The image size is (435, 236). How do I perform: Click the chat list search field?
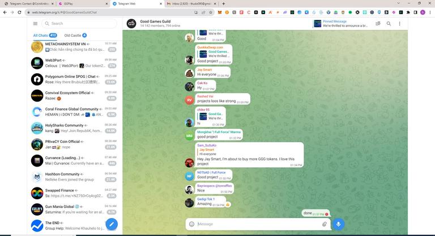click(79, 24)
